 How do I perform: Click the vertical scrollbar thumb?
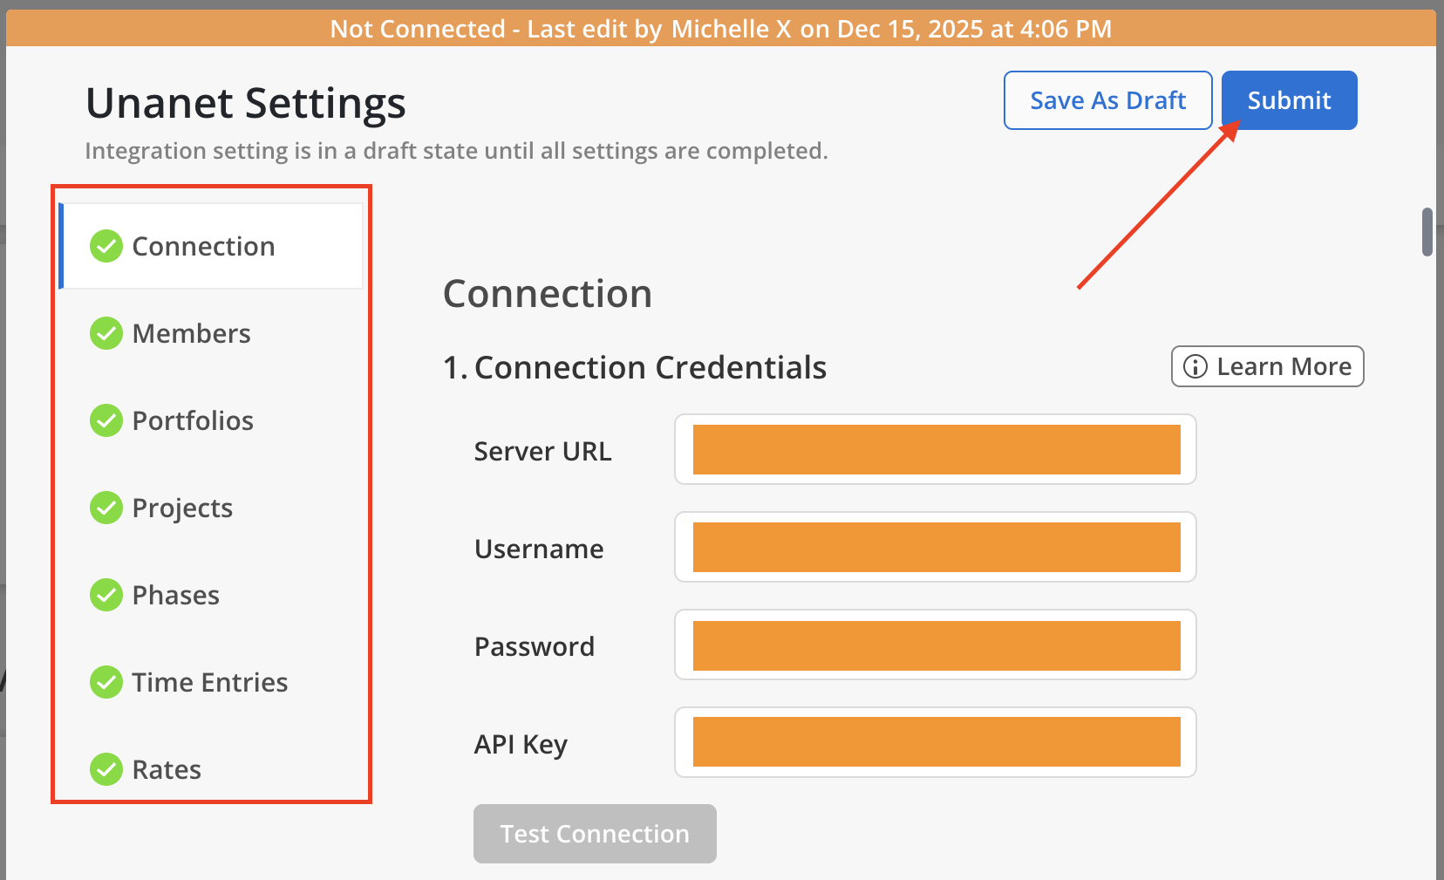click(x=1427, y=232)
